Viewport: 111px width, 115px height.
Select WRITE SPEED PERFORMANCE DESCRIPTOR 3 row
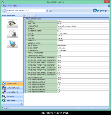click(x=67, y=63)
